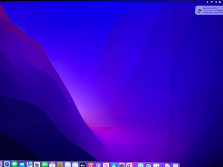Open Podcasts from the Dock
The image size is (223, 167).
click(x=98, y=165)
